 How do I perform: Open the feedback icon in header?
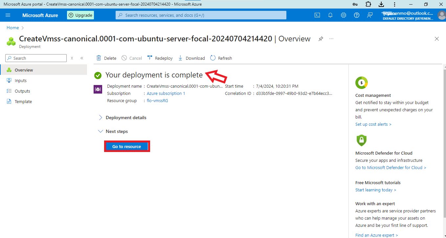pos(370,15)
